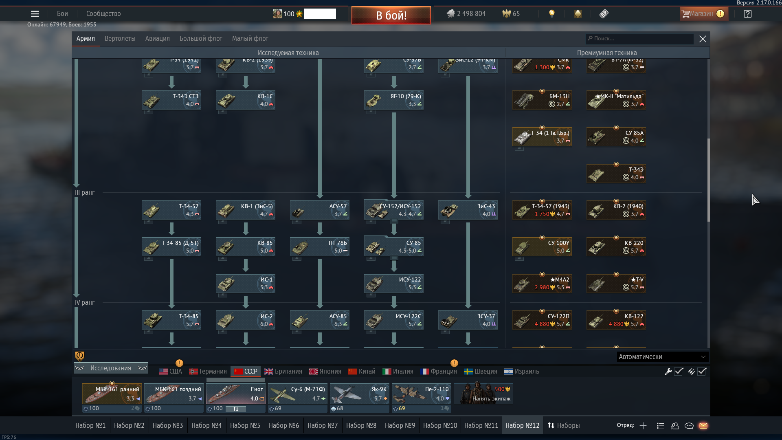Toggle automatic repair checkbox by wrench
Image resolution: width=782 pixels, height=440 pixels.
[x=679, y=372]
